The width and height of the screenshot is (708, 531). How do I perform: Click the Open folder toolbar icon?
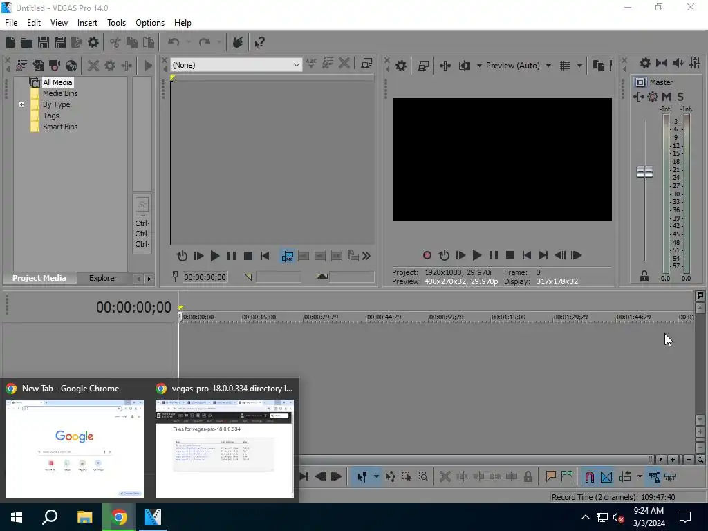coord(27,42)
